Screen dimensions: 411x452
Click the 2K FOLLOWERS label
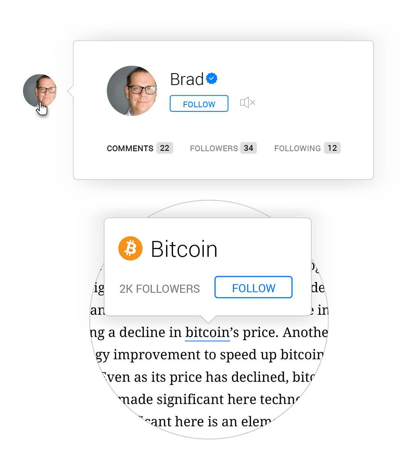[x=159, y=289]
